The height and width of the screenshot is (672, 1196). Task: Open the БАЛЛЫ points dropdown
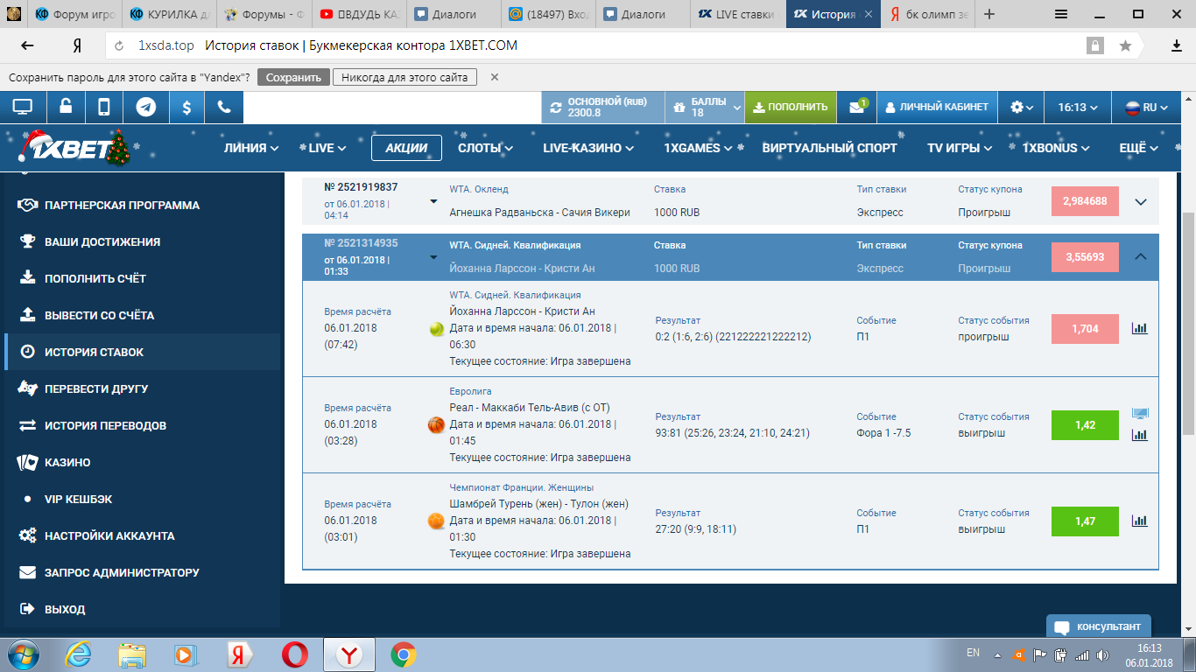(x=707, y=108)
